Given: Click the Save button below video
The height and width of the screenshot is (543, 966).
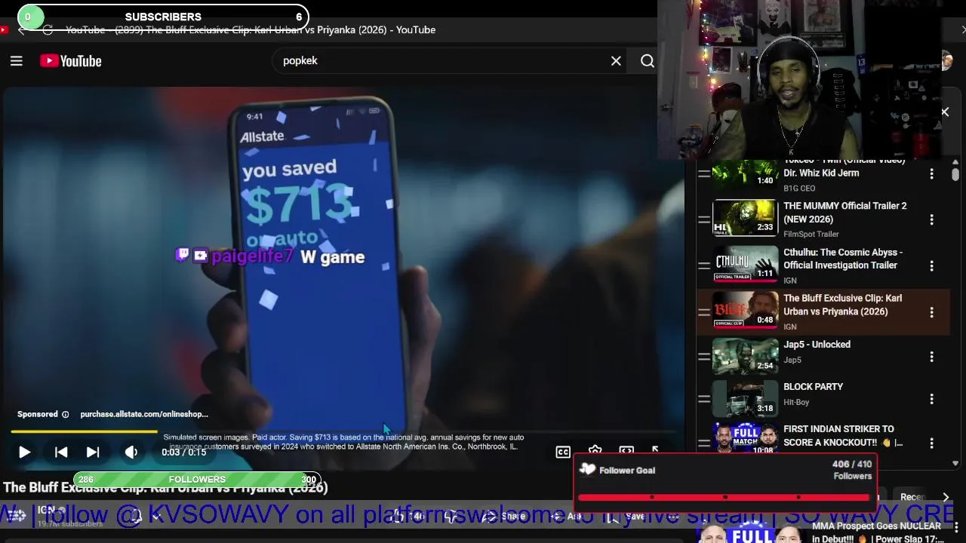Looking at the screenshot, I should 626,517.
